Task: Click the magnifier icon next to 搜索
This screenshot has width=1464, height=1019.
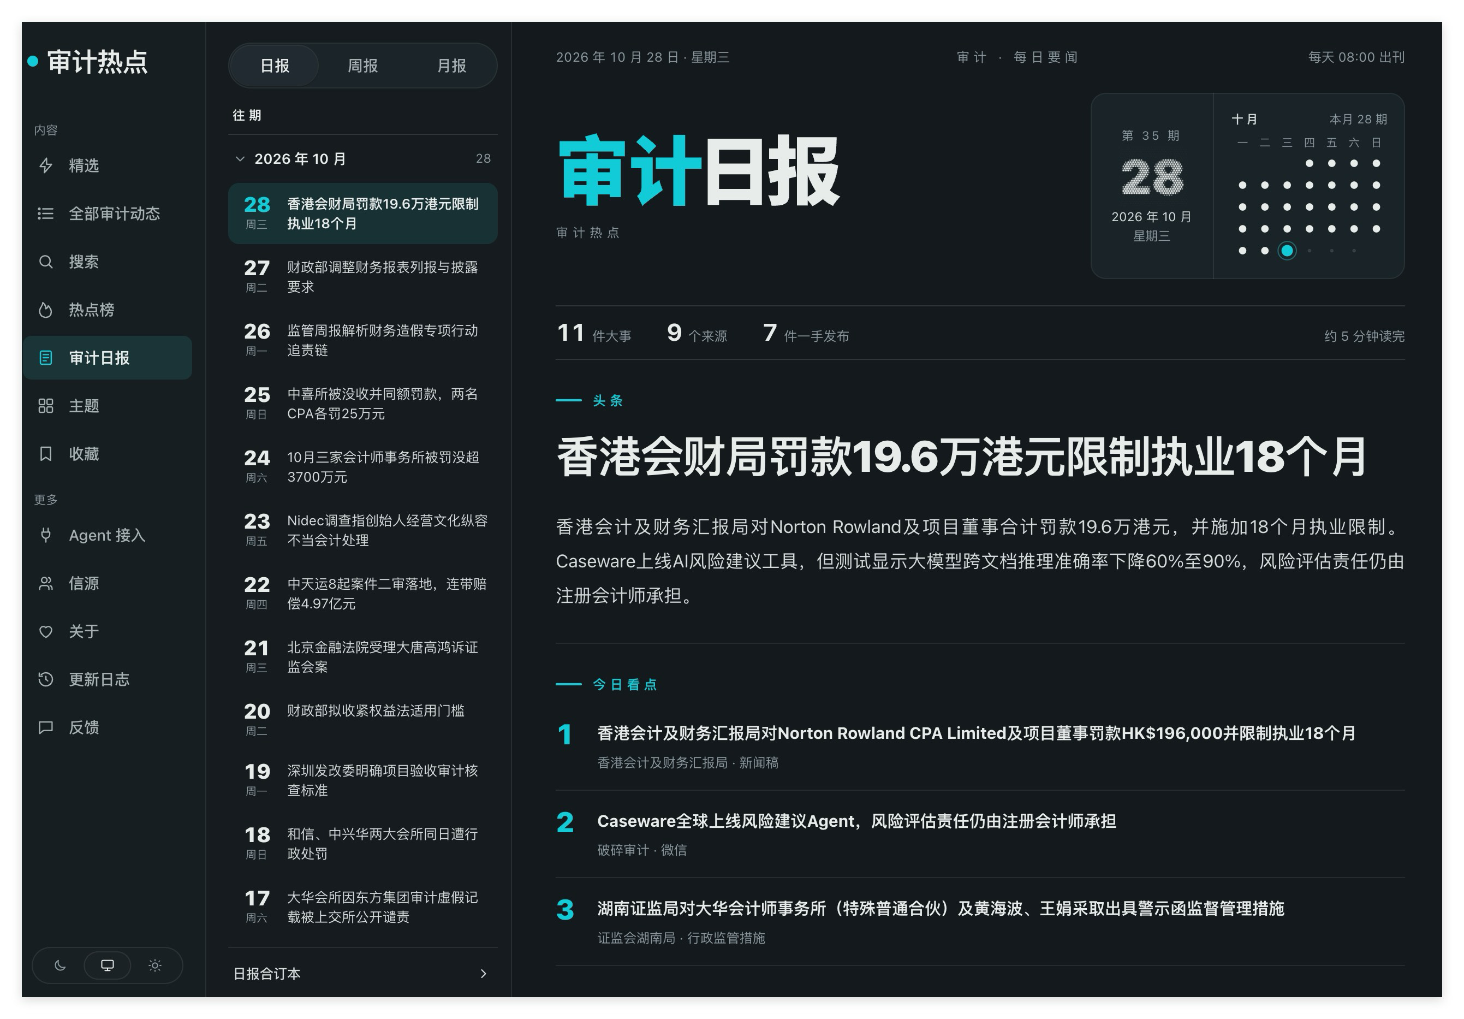Action: click(x=45, y=262)
